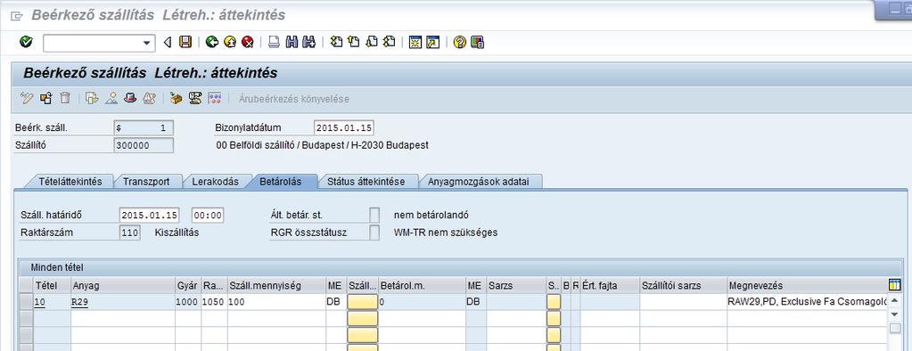Image resolution: width=912 pixels, height=351 pixels.
Task: Click the Ért. fajta cell for item 10
Action: [x=610, y=302]
